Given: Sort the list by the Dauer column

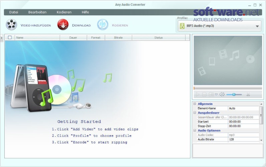Looking at the screenshot, I should tap(73, 38).
